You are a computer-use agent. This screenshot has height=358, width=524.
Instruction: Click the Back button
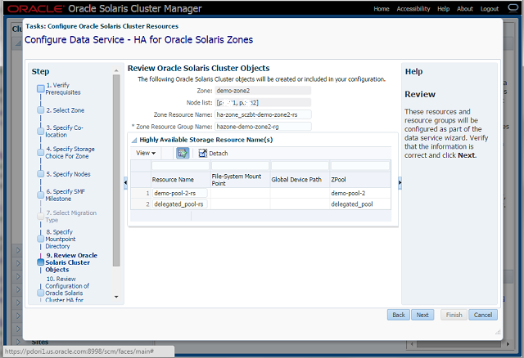coord(399,315)
